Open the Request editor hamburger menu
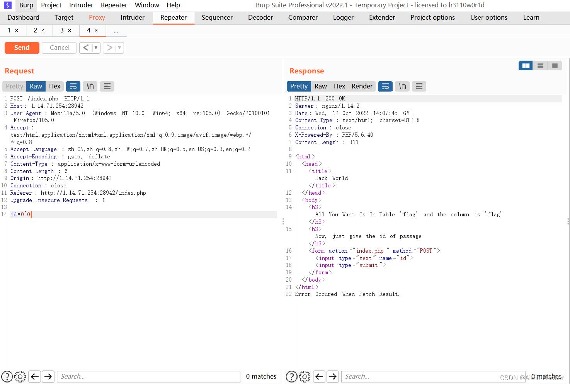Screen dimensions: 570x384 (107, 86)
